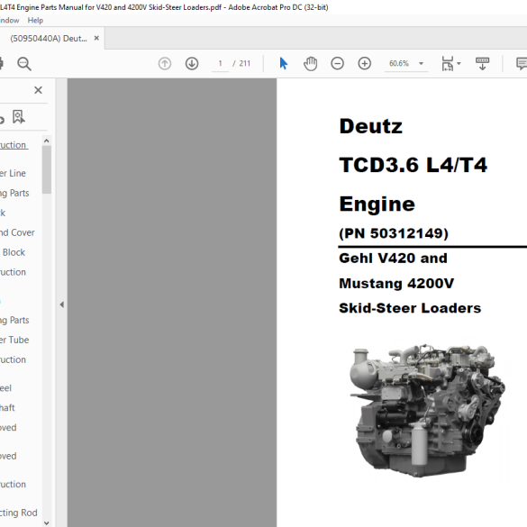Open the 'nd Cover' bookmark
Viewport: 527px width, 527px height.
point(17,232)
